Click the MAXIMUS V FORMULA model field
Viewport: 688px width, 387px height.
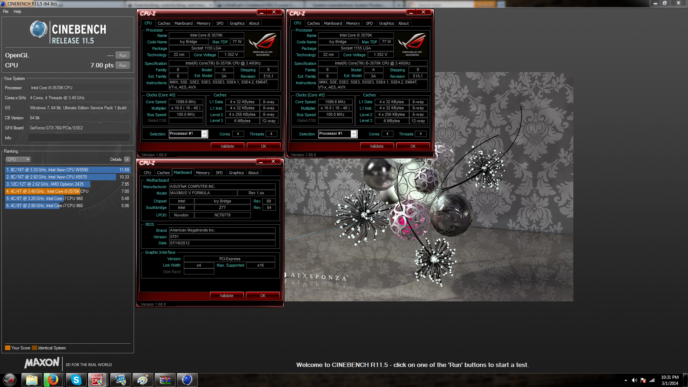203,193
